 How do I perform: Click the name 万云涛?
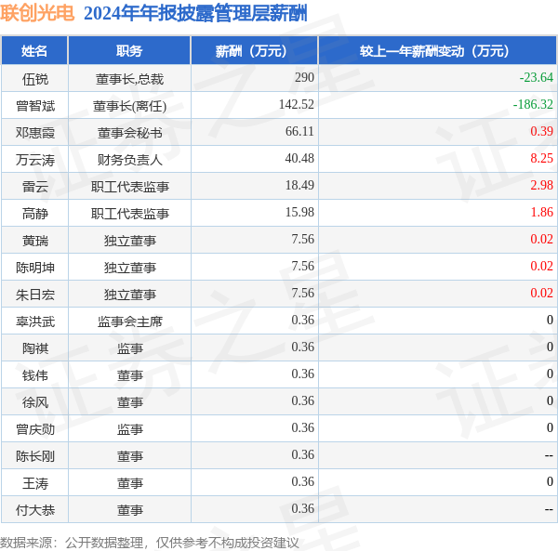point(35,160)
